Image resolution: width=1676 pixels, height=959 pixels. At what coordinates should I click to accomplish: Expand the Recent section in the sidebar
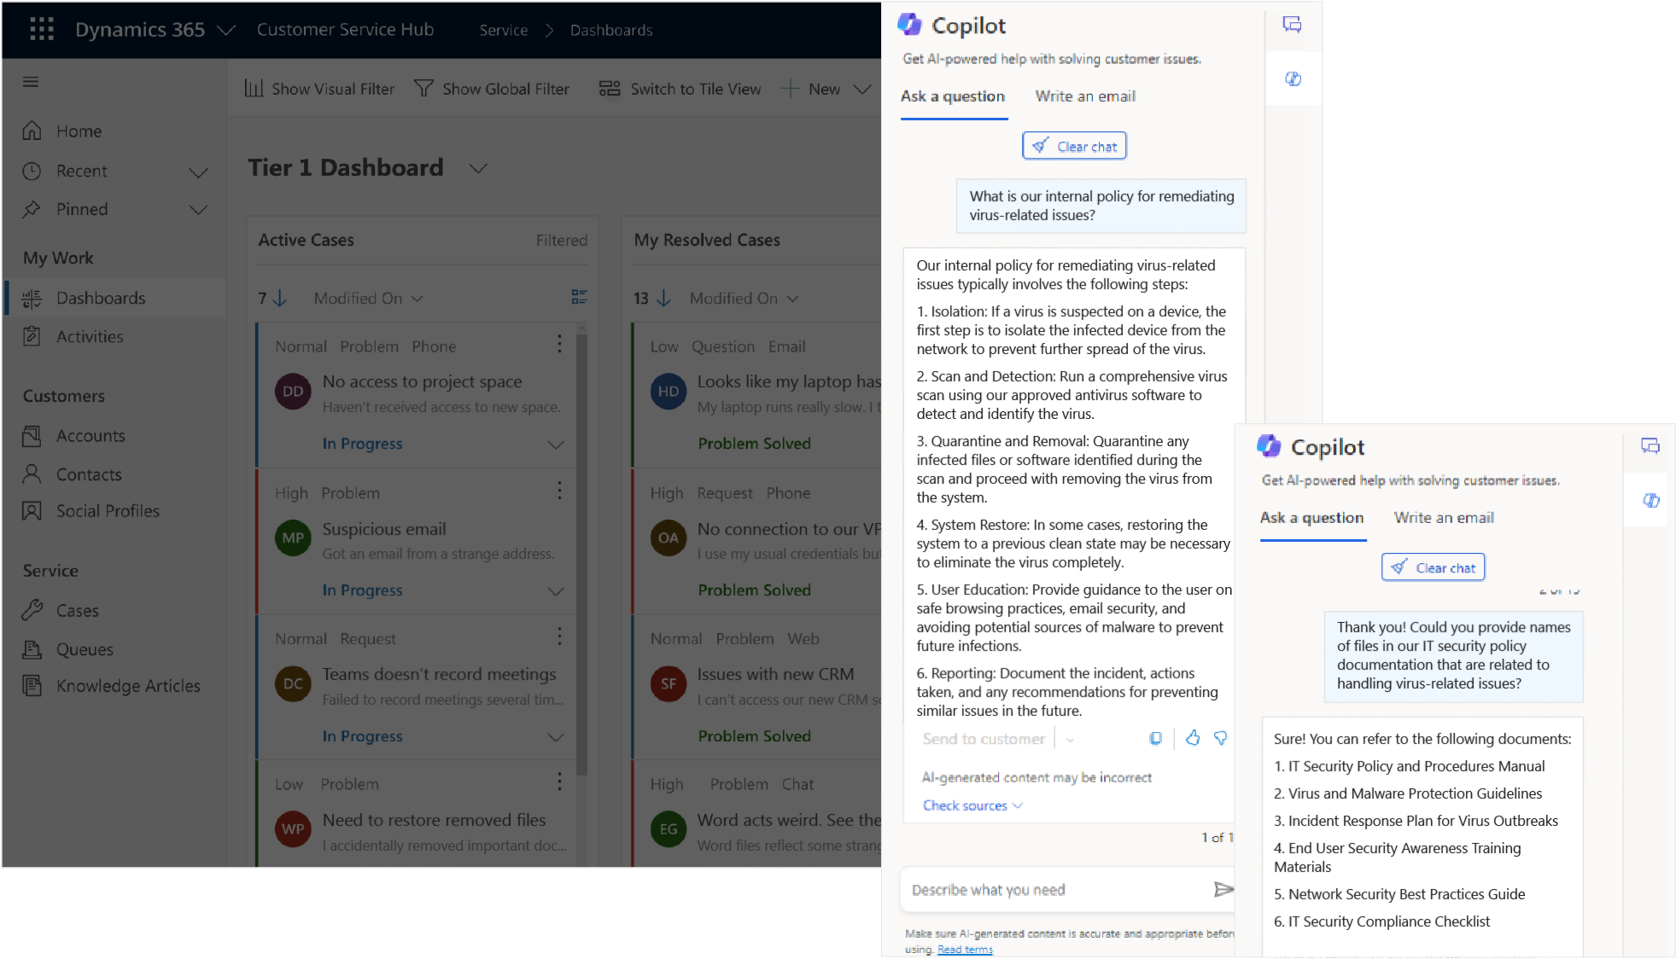[199, 171]
